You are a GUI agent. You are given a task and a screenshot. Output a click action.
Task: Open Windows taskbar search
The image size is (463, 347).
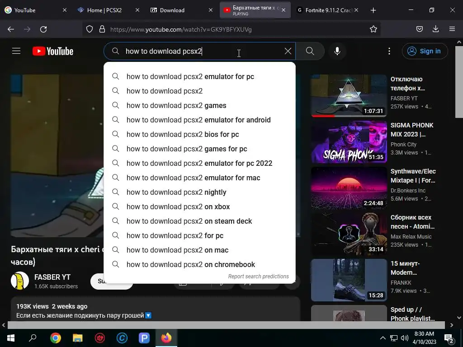click(33, 338)
